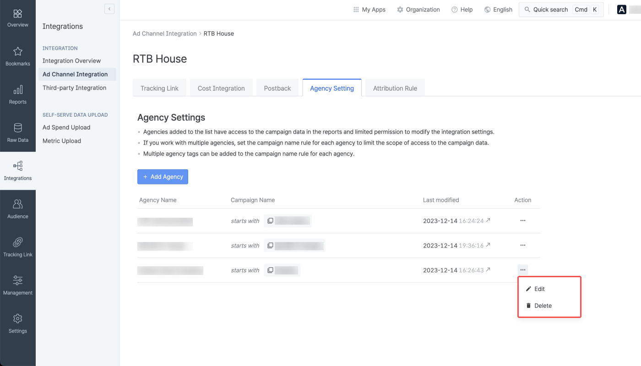Open modification link arrow for 16:26:43

click(488, 269)
